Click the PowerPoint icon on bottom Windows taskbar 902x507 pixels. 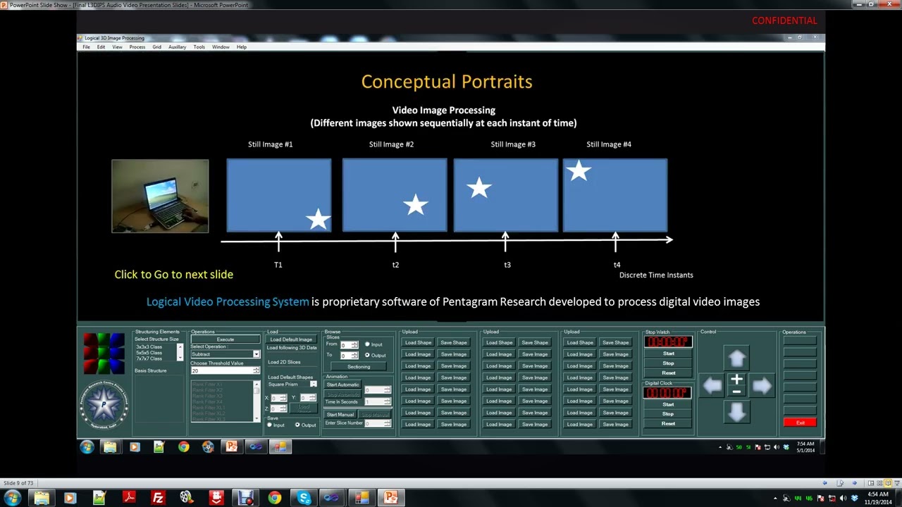390,499
